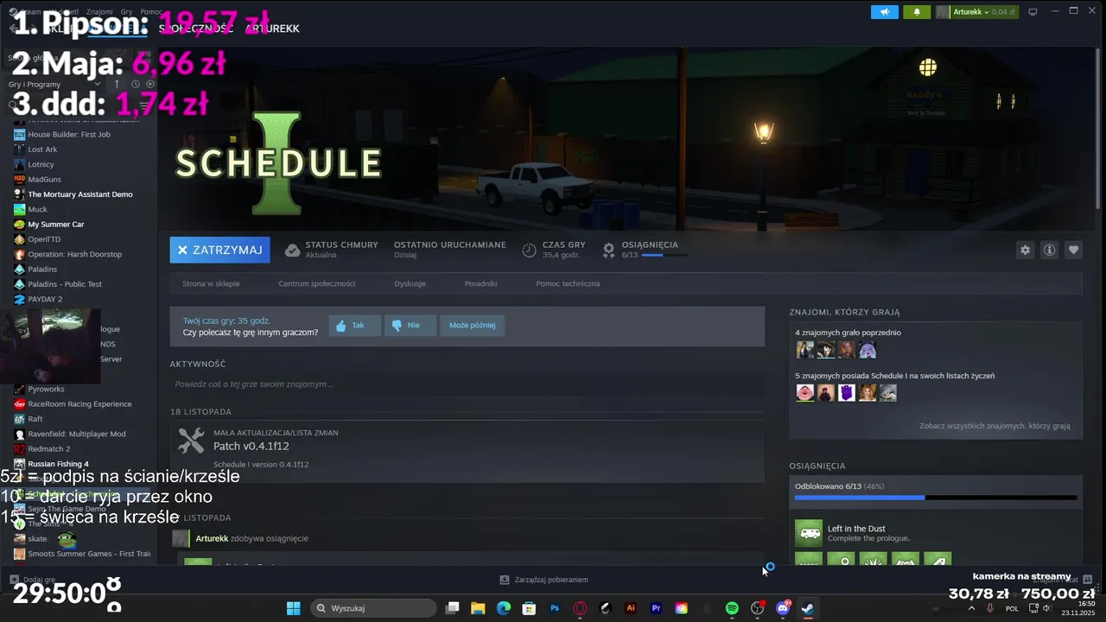Open Opera GX from the taskbar

(x=580, y=608)
